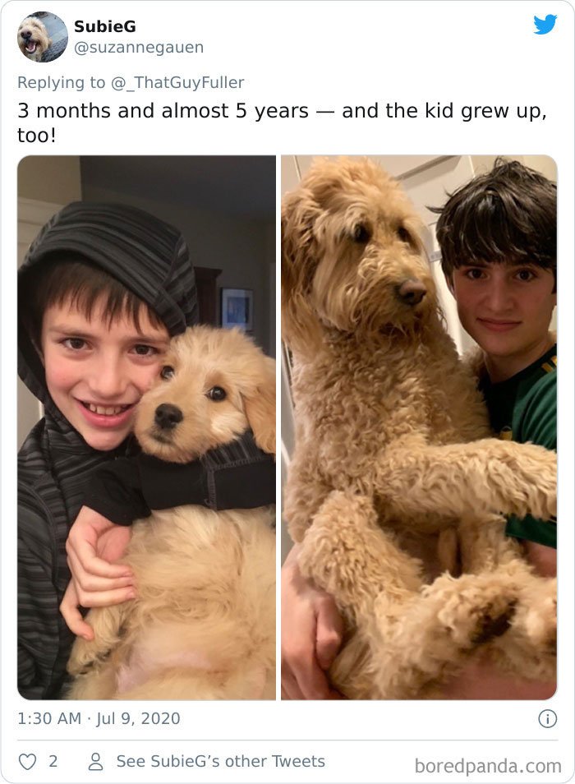The height and width of the screenshot is (784, 575).
Task: View the puppy photo on the left
Action: 146,427
